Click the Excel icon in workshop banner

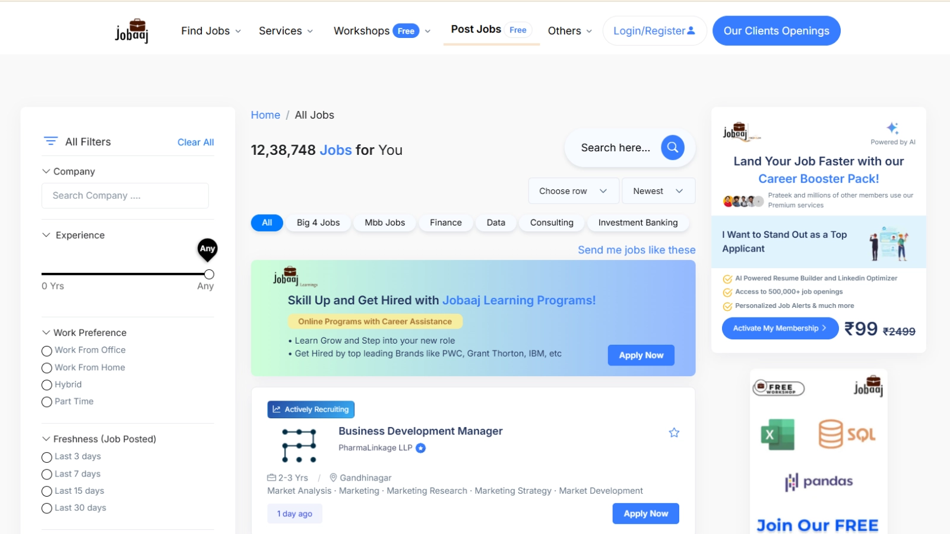click(x=777, y=434)
